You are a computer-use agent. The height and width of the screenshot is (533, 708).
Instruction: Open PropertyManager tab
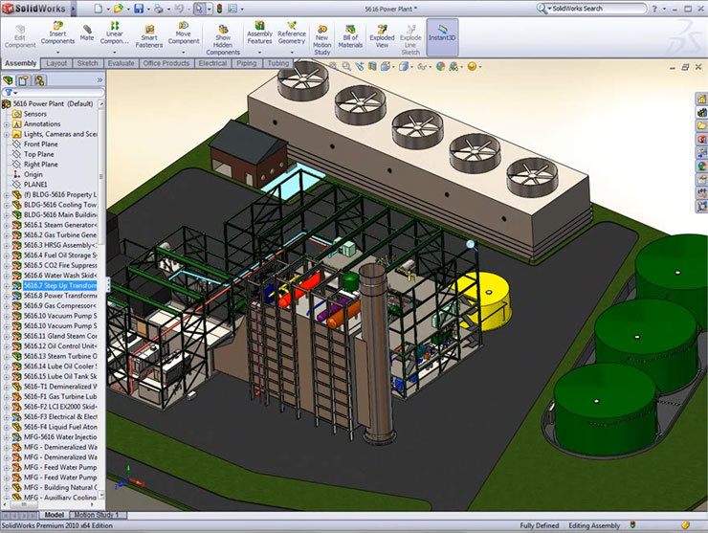(24, 80)
